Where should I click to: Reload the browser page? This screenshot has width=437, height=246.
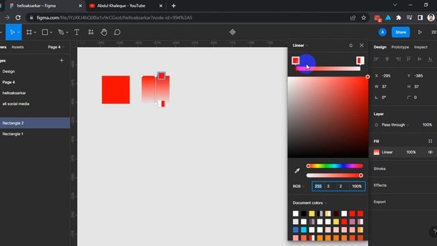pos(18,18)
